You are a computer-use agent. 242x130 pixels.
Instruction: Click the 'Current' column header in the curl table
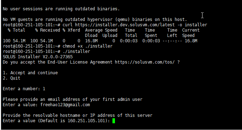click(191, 30)
